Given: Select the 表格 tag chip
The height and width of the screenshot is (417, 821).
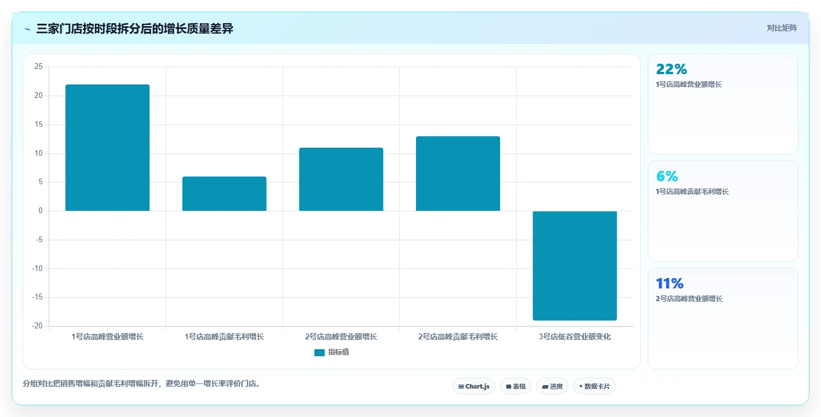Looking at the screenshot, I should pos(515,386).
